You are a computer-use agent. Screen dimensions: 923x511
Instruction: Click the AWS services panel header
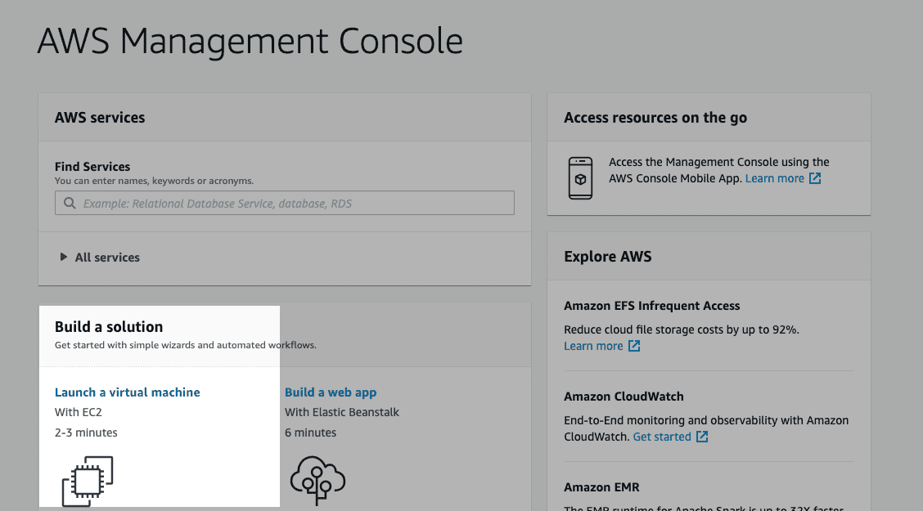click(99, 117)
